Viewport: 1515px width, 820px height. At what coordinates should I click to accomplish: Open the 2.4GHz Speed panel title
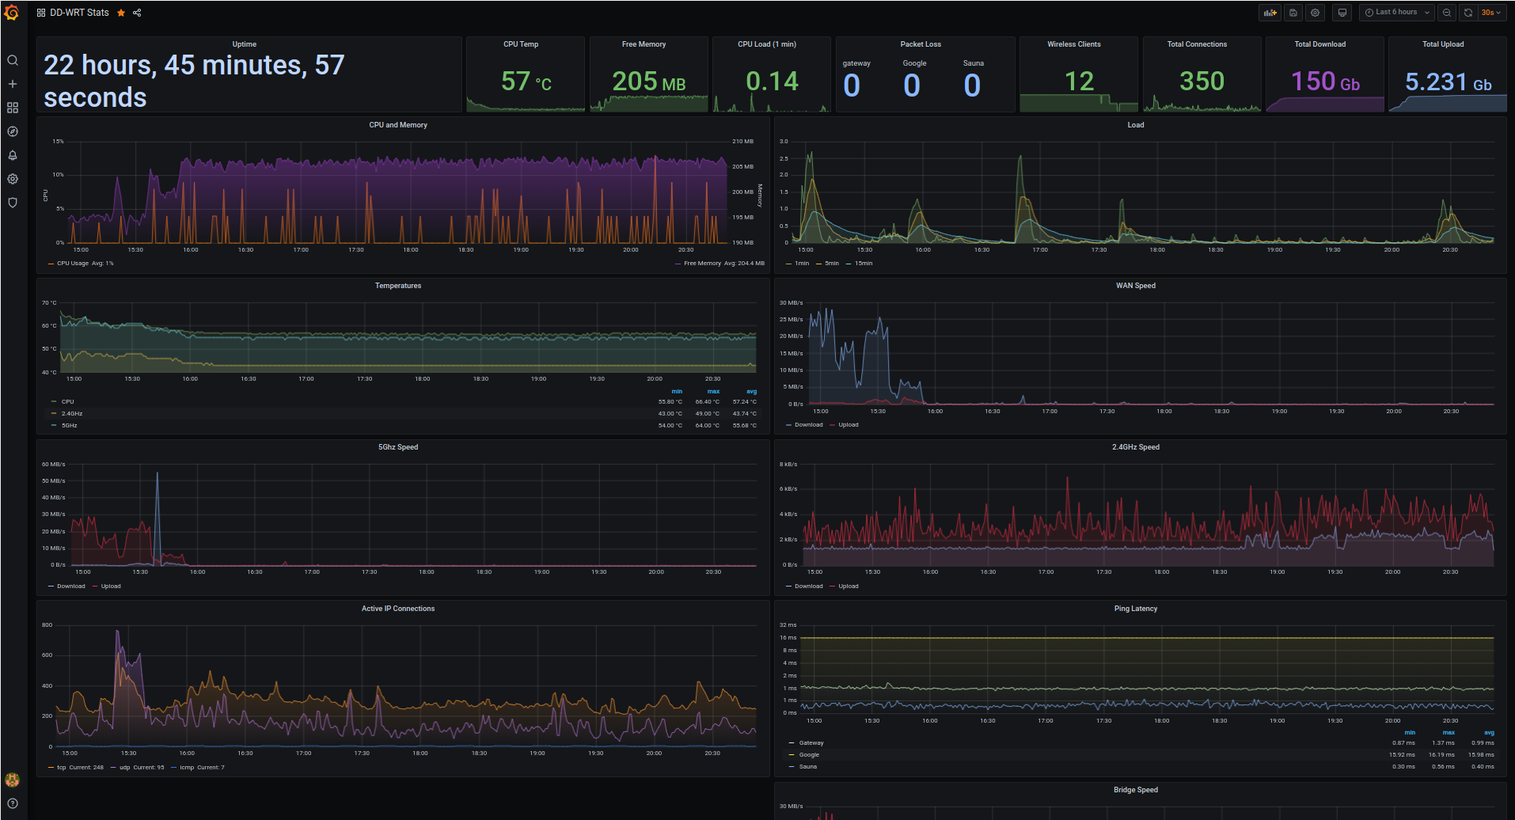(1136, 447)
